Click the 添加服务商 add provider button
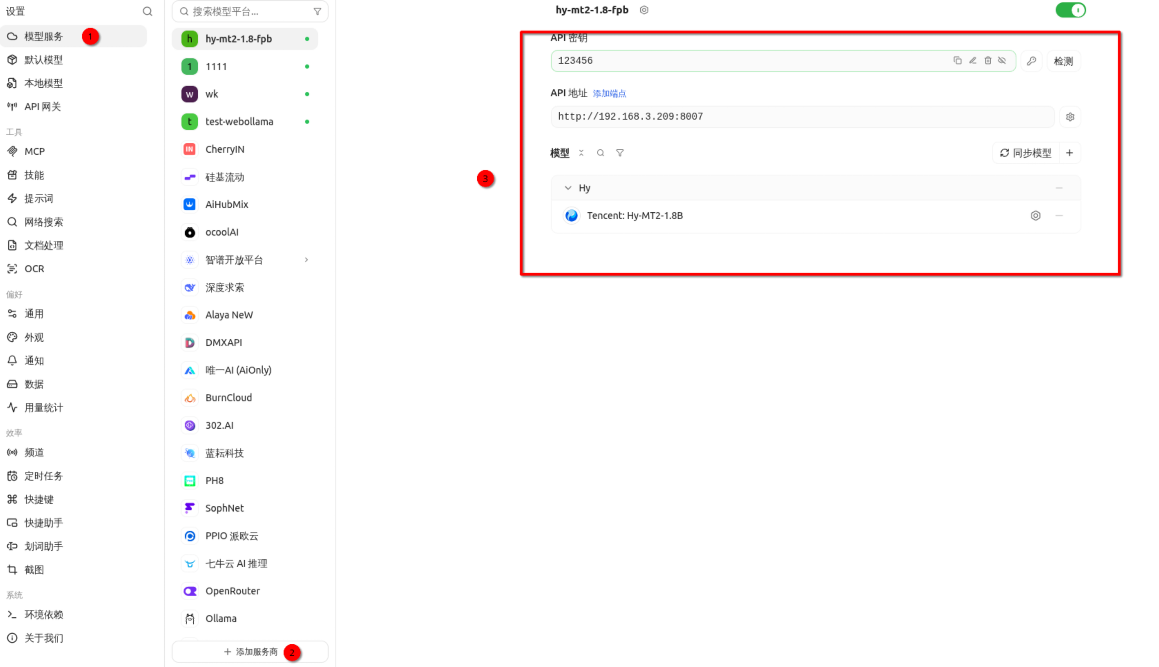 pos(250,652)
